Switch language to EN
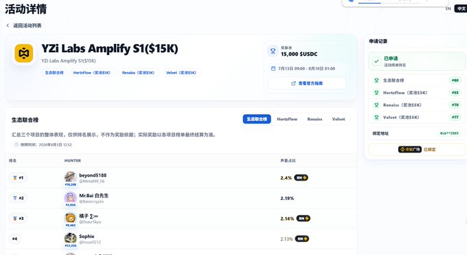 click(448, 9)
